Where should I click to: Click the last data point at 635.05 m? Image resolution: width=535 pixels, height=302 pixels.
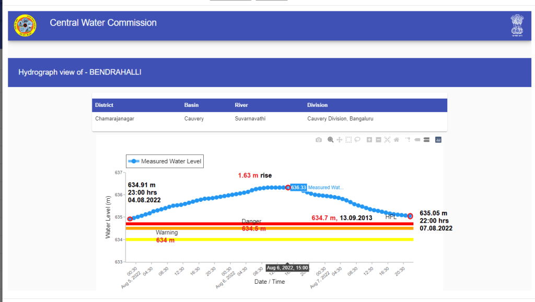410,216
